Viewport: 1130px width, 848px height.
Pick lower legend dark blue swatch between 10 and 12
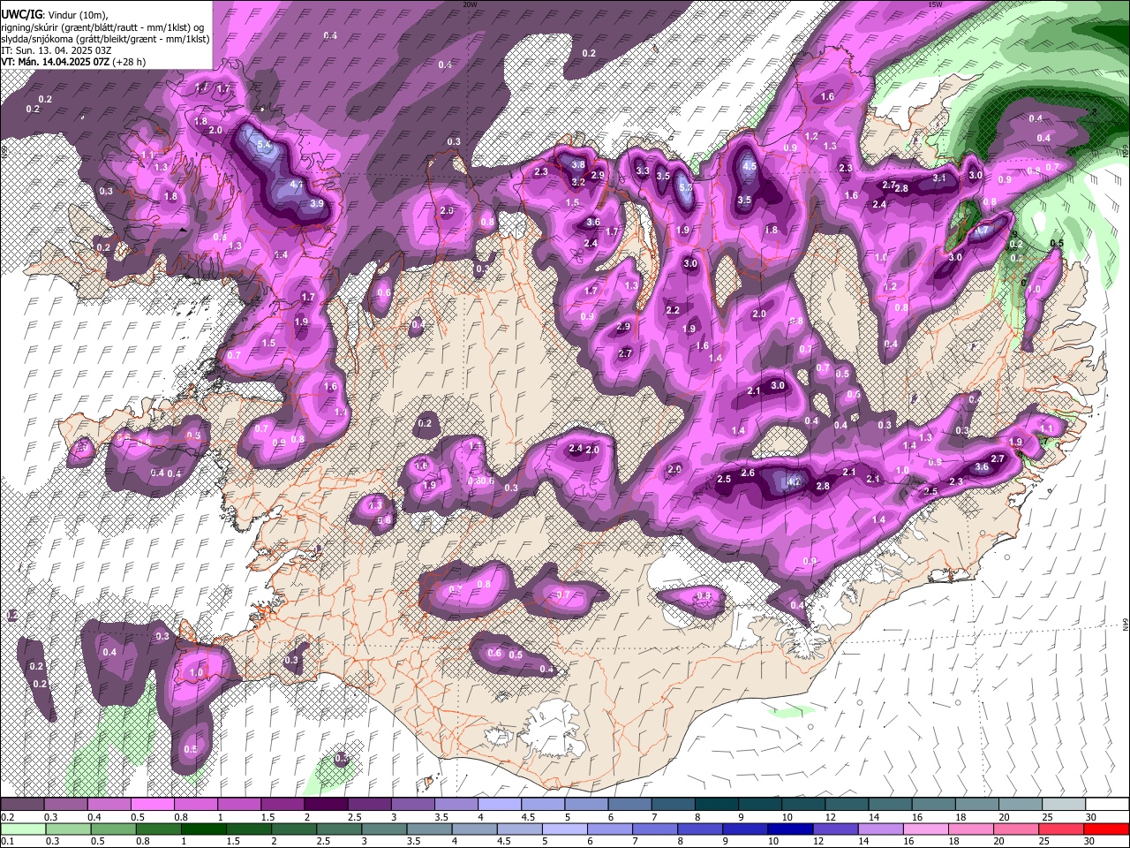pyautogui.click(x=791, y=829)
